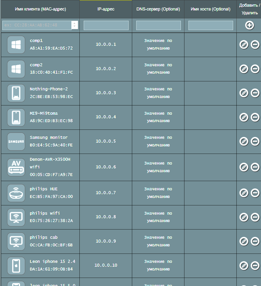Click the 'philips cab' client name
Image resolution: width=261 pixels, height=286 pixels.
(x=44, y=237)
